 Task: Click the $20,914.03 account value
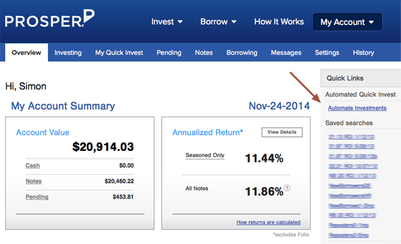[103, 146]
